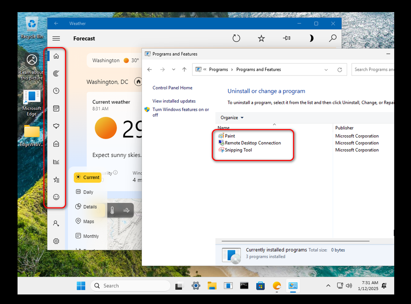This screenshot has width=411, height=304.
Task: Pin Weather location with the pin icon
Action: [287, 38]
